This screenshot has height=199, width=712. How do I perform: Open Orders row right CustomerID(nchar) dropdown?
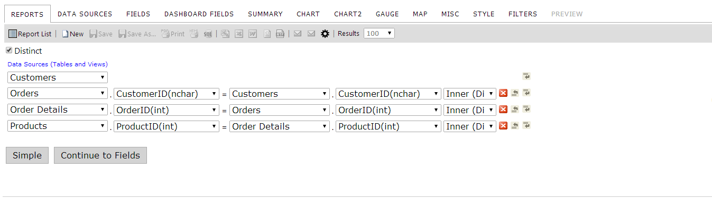(388, 94)
